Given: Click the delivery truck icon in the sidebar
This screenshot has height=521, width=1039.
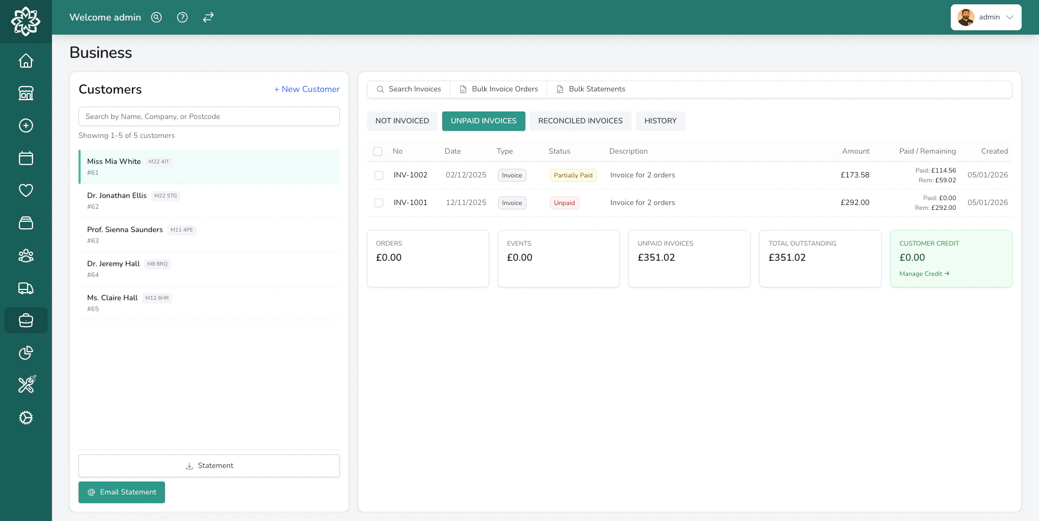Looking at the screenshot, I should [25, 288].
